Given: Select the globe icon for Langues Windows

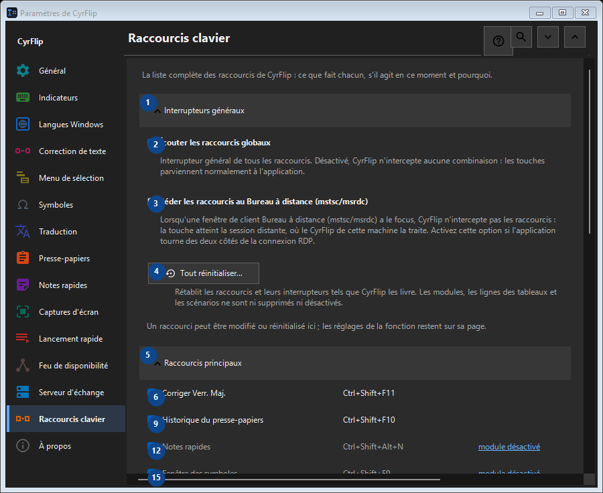Looking at the screenshot, I should 23,124.
